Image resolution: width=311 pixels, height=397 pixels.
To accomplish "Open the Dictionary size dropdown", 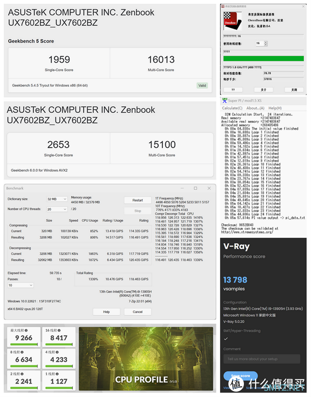I will click(x=57, y=199).
